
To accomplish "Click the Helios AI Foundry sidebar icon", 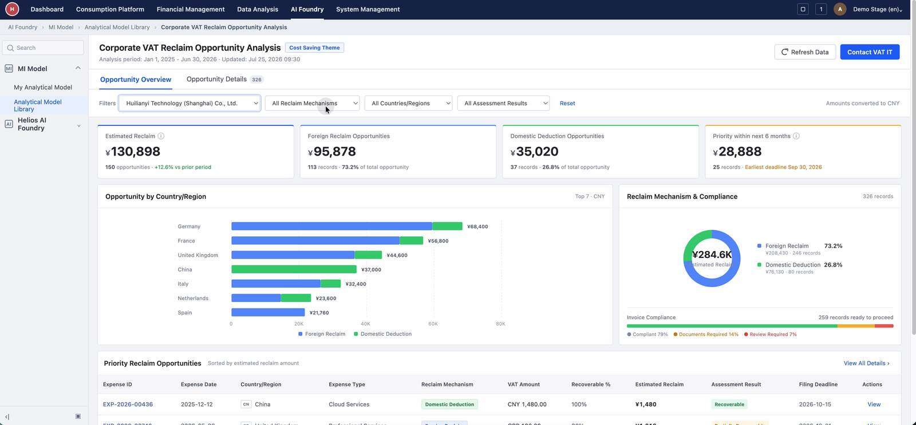I will (9, 124).
